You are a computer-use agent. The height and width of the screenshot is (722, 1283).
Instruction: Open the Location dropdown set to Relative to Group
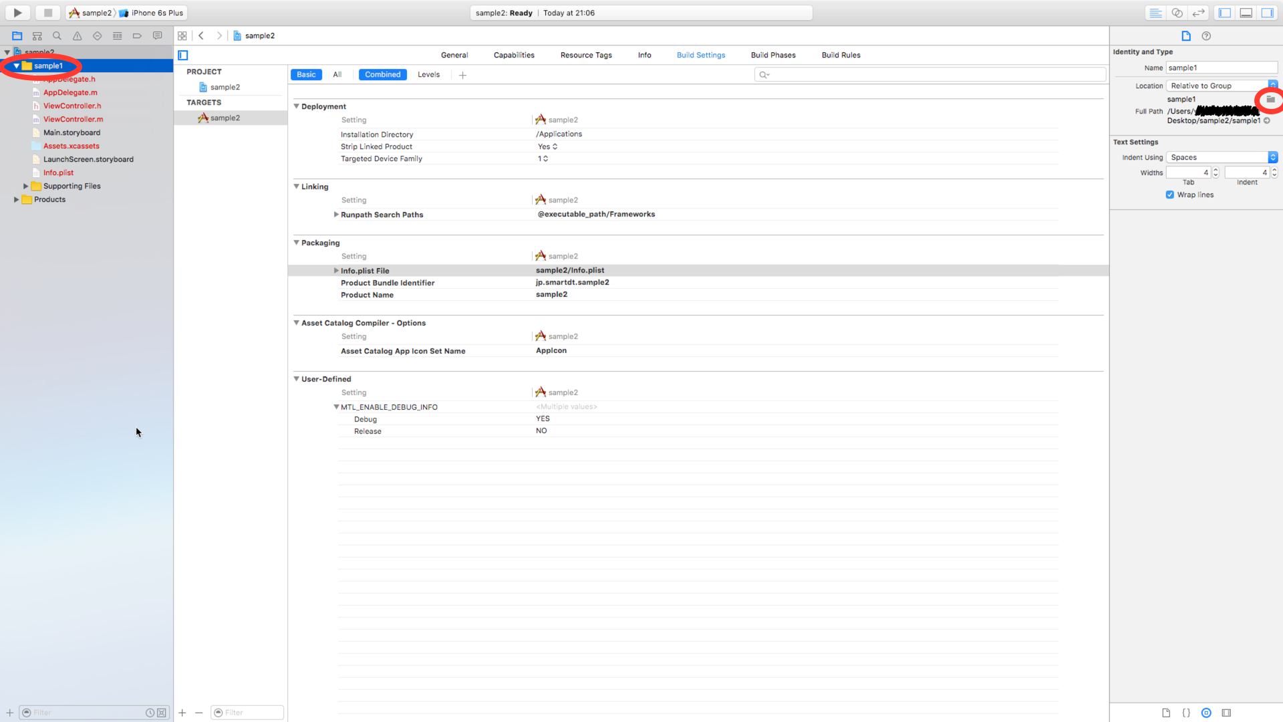click(x=1220, y=86)
